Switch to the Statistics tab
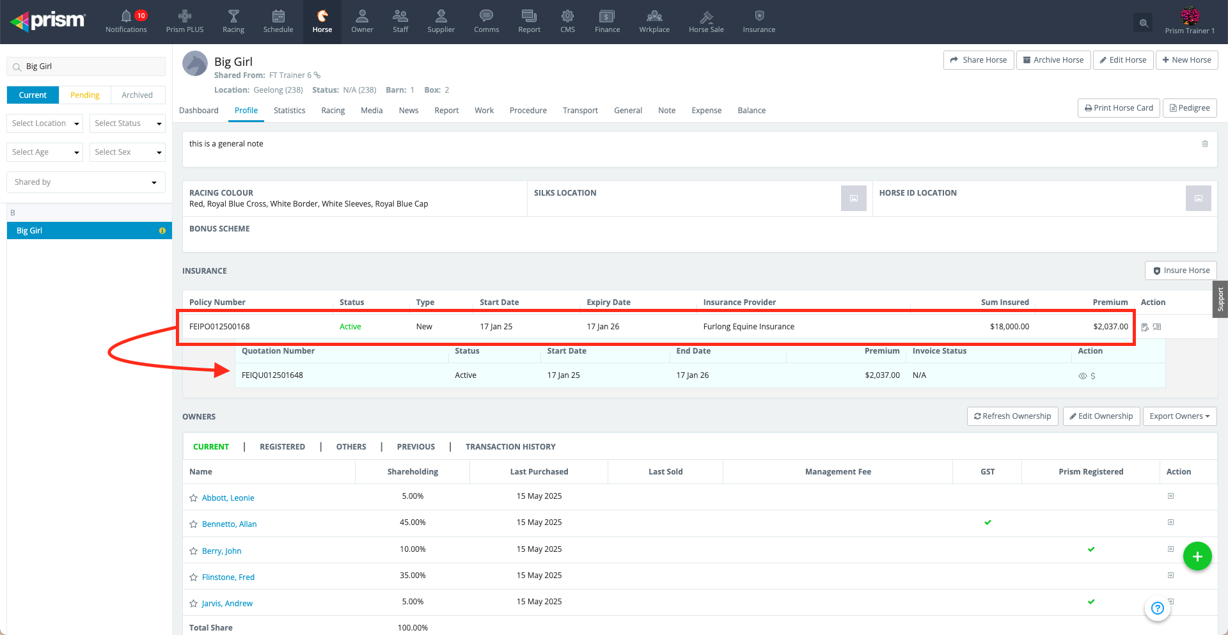 click(289, 111)
